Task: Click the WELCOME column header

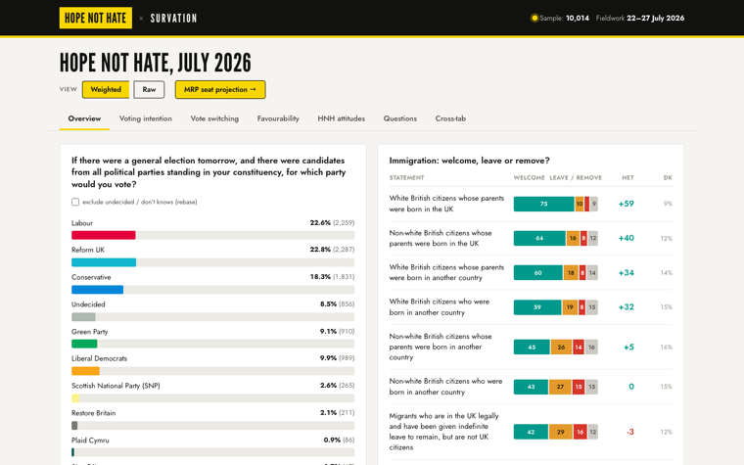Action: click(x=529, y=177)
